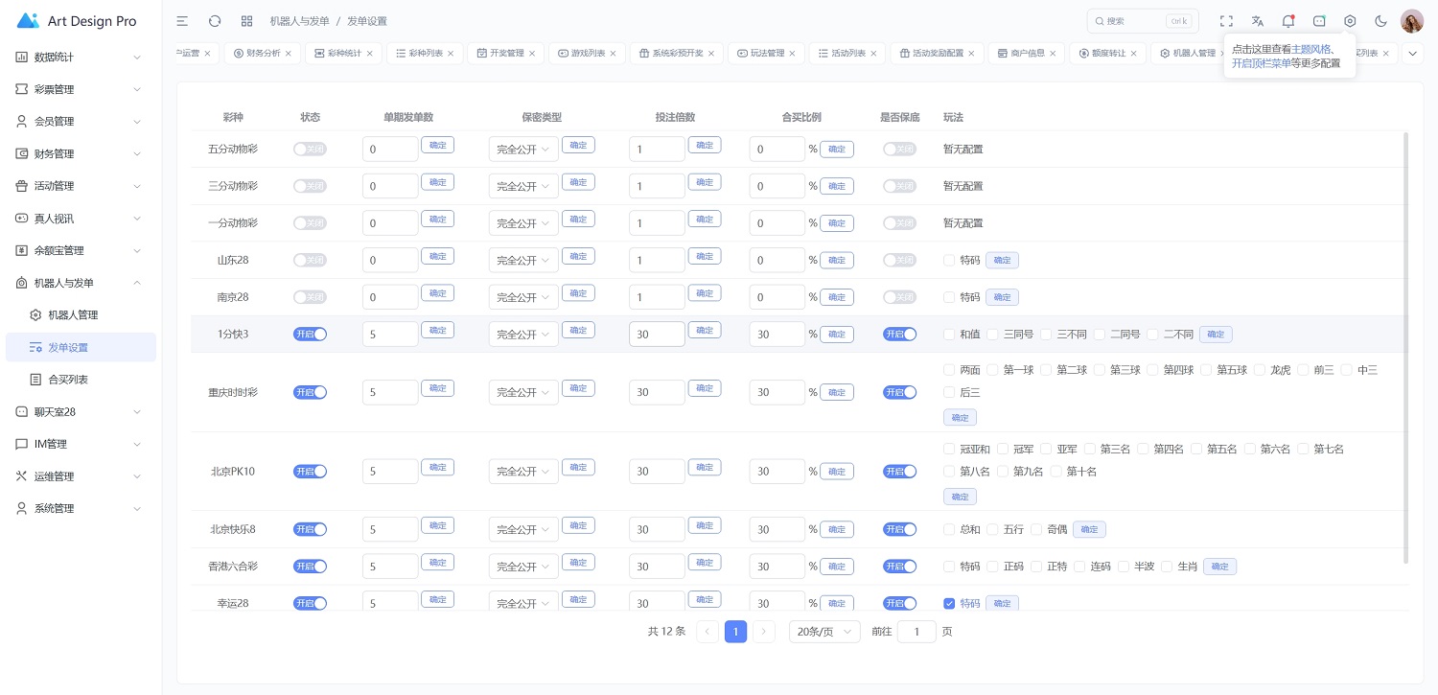Screen dimensions: 1438x695
Task: Open the language switch icon
Action: [x=1257, y=21]
